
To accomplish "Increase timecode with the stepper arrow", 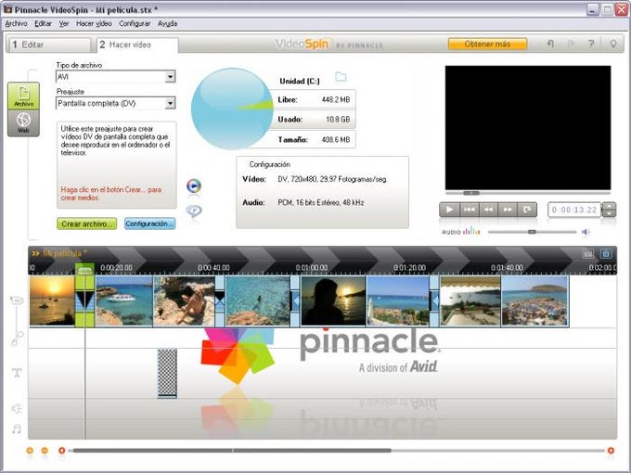I will (x=610, y=206).
